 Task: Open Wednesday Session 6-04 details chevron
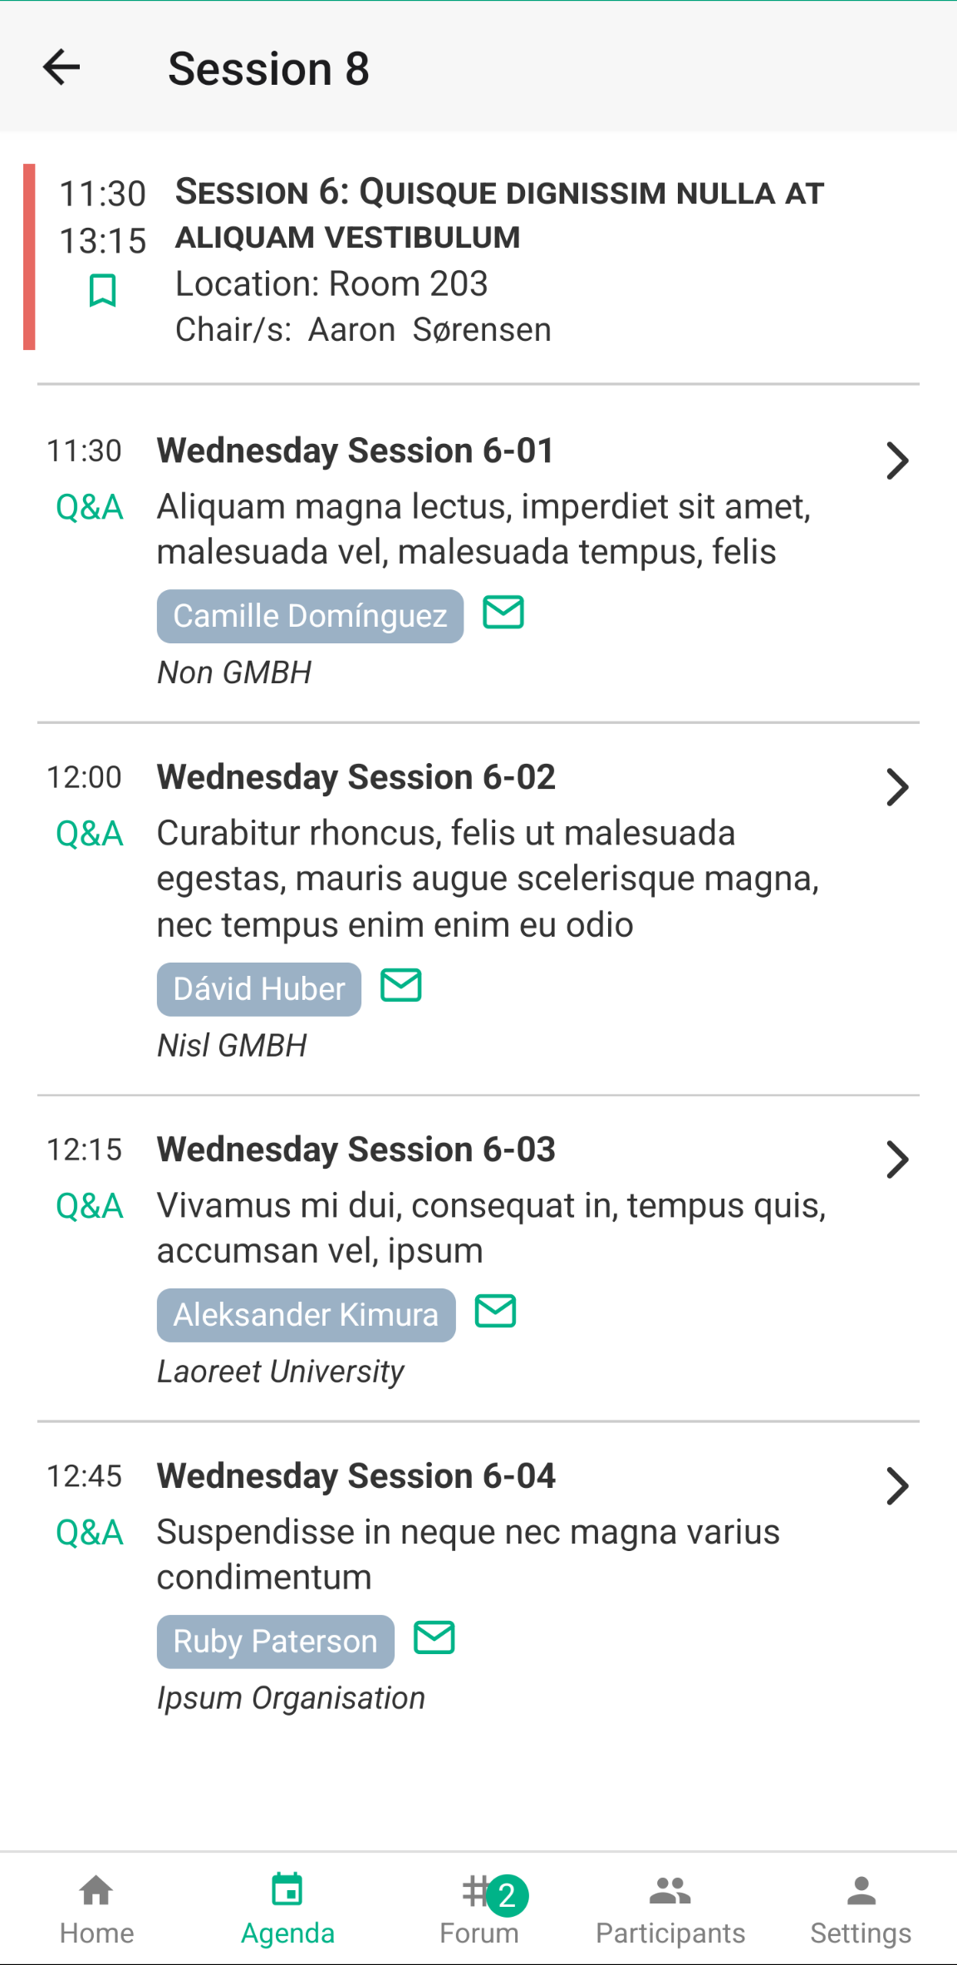pos(897,1487)
